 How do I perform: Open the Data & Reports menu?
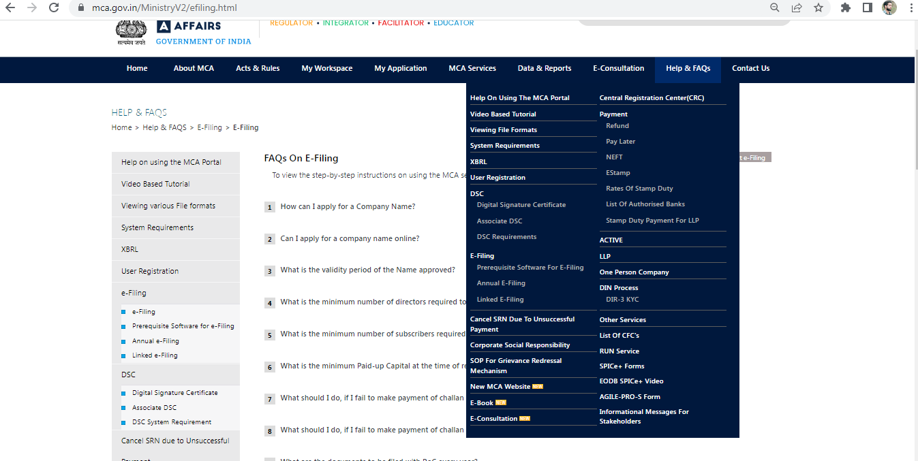(545, 68)
